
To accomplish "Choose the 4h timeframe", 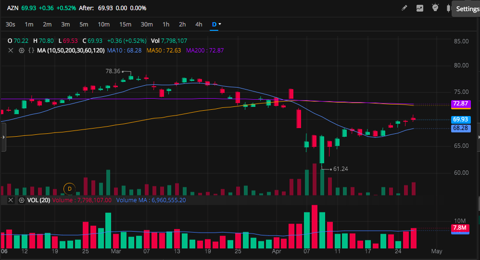I will pyautogui.click(x=199, y=24).
